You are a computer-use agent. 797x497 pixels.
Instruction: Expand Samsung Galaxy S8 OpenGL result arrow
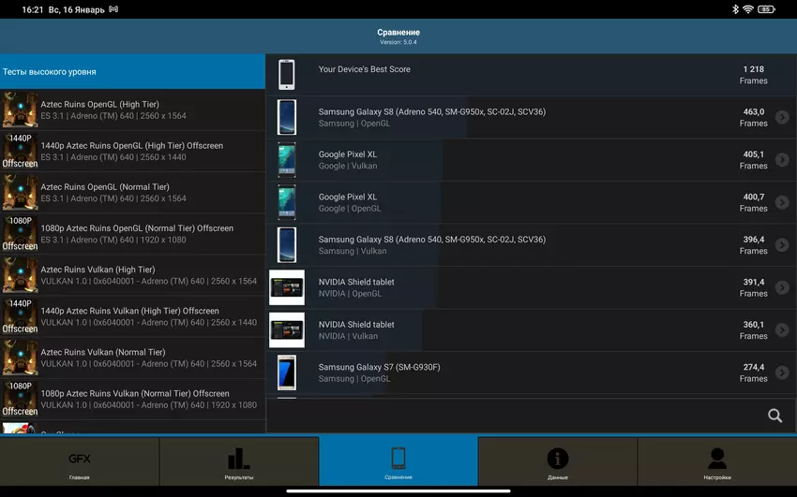782,117
